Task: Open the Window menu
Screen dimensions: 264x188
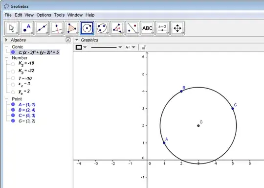Action: pyautogui.click(x=75, y=15)
